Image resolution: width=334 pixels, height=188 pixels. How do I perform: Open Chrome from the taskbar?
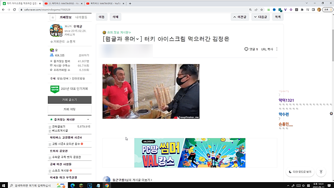(x=107, y=185)
